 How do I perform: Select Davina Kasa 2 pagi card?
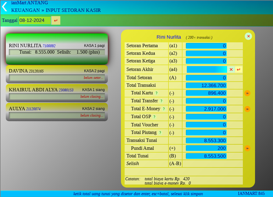[57, 74]
